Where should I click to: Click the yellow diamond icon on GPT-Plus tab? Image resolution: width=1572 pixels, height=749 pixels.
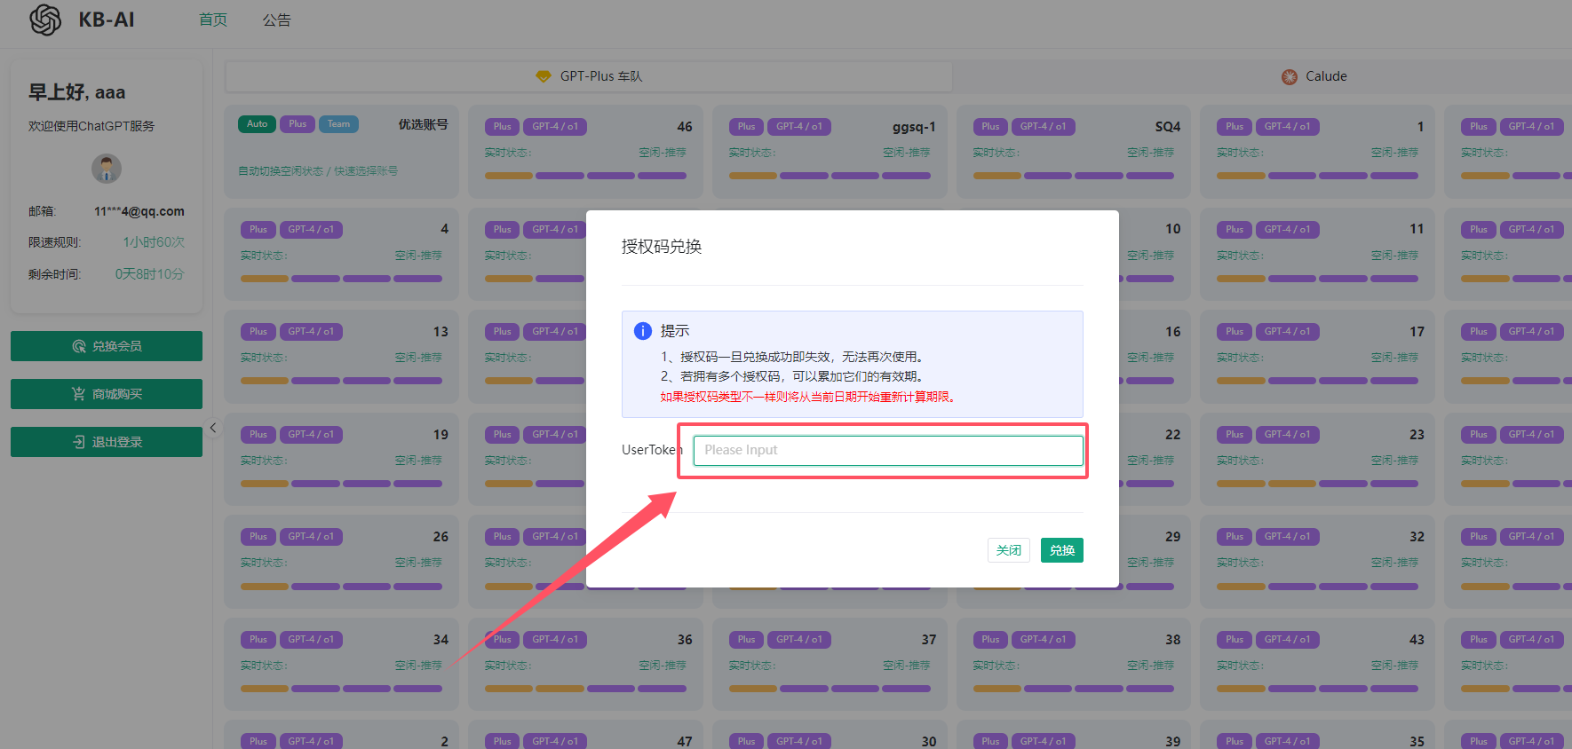pyautogui.click(x=544, y=76)
